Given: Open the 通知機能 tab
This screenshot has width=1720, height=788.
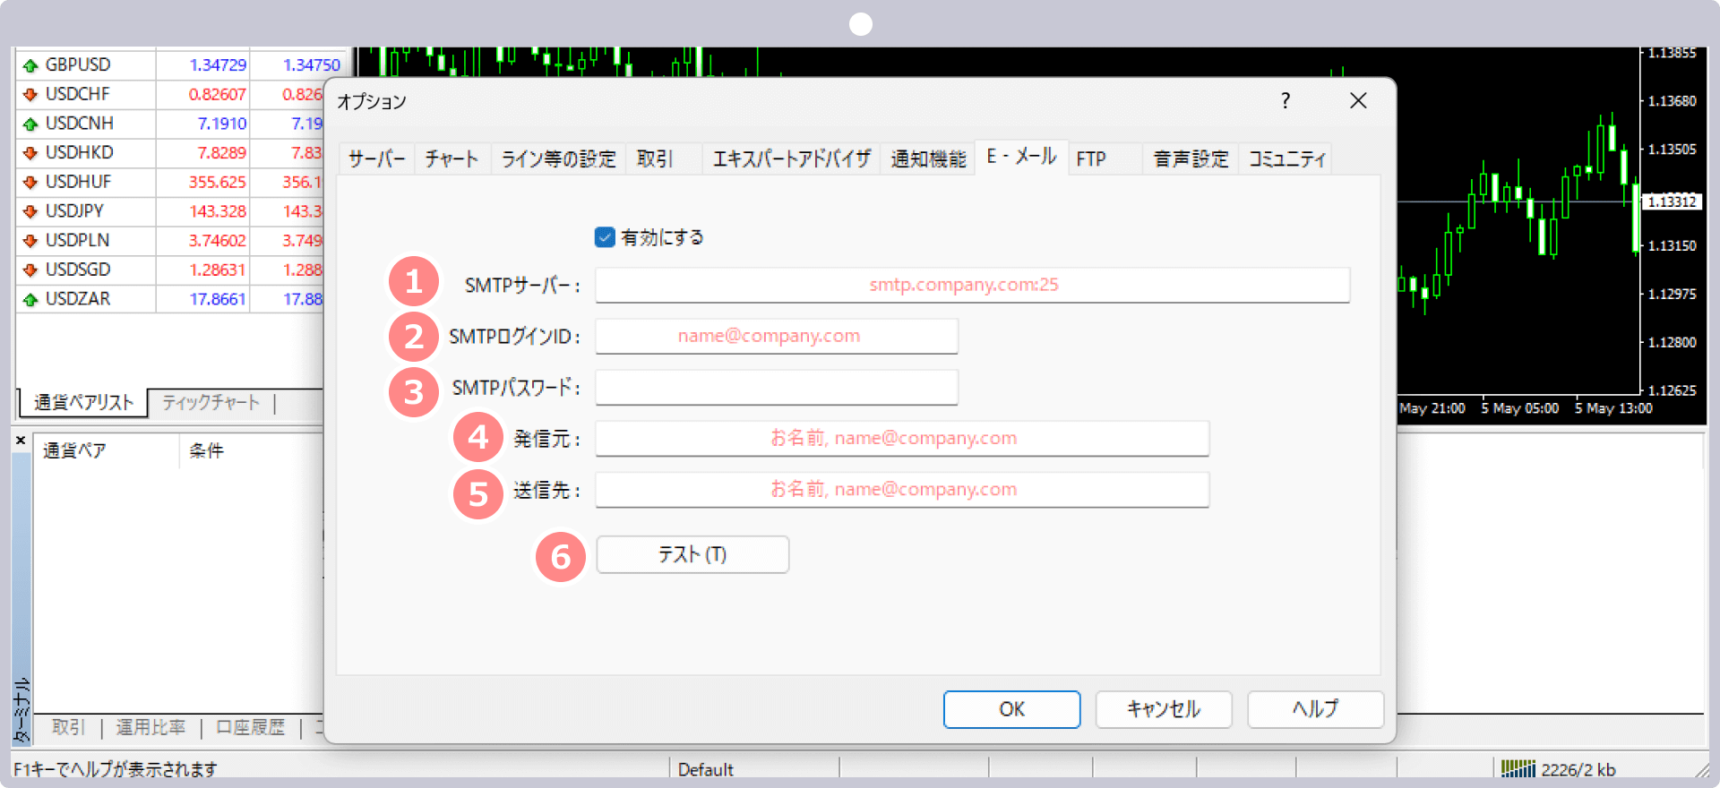Looking at the screenshot, I should point(928,159).
